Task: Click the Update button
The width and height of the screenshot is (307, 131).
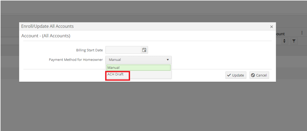Action: click(x=236, y=75)
